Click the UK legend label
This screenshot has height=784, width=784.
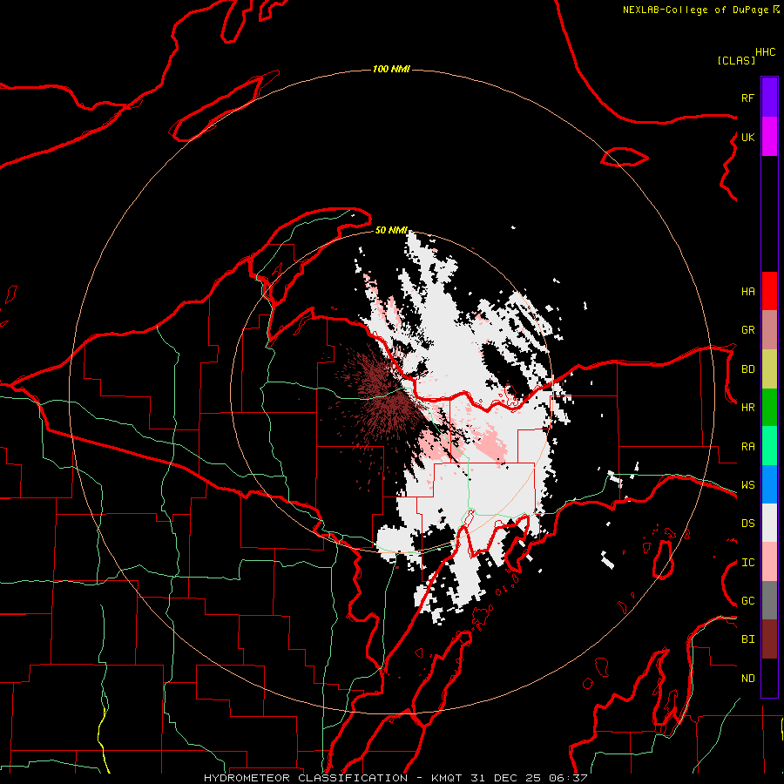(x=747, y=137)
